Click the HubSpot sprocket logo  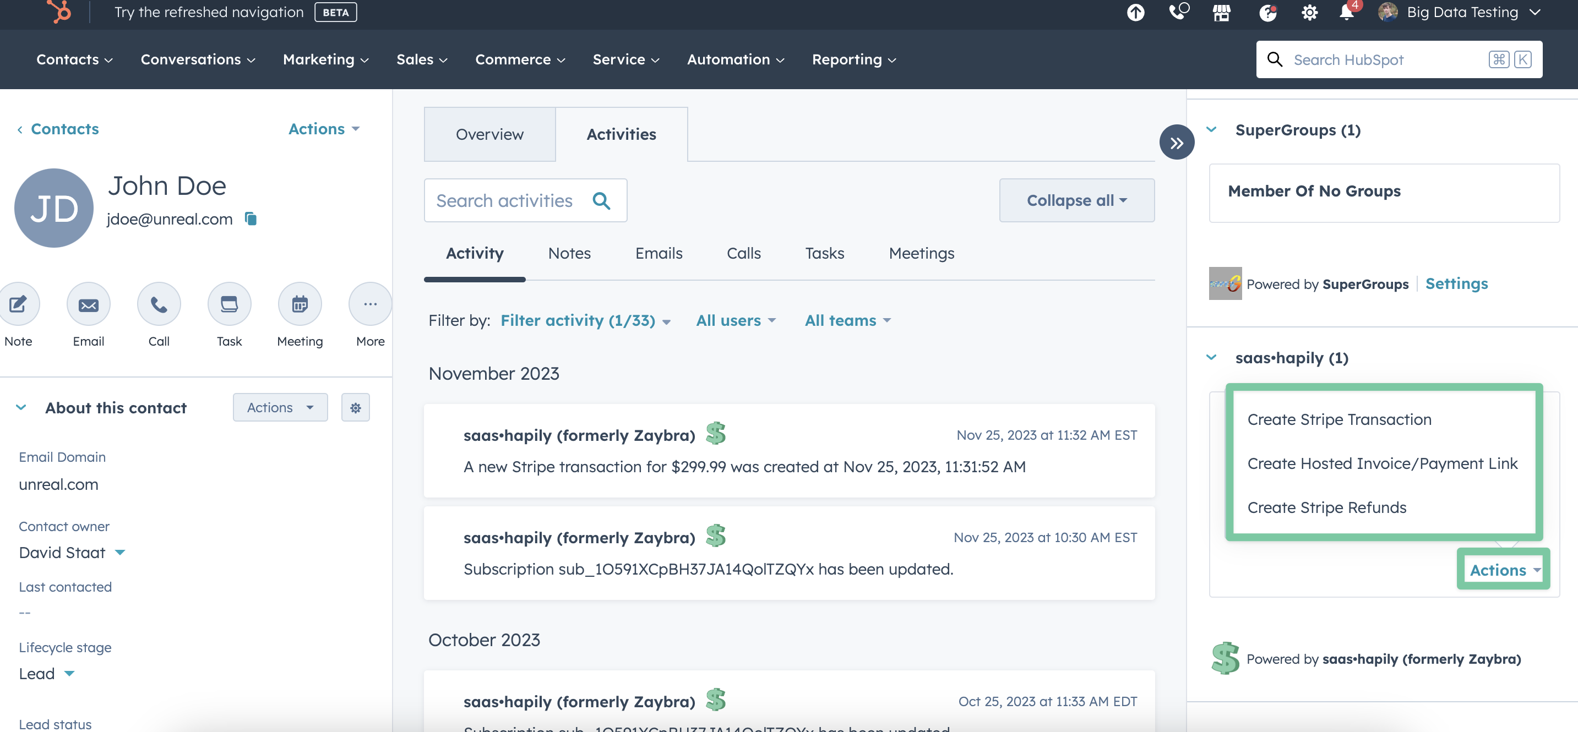click(x=59, y=12)
